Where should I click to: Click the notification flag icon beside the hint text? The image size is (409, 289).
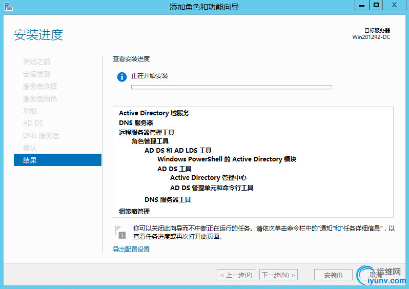point(120,232)
